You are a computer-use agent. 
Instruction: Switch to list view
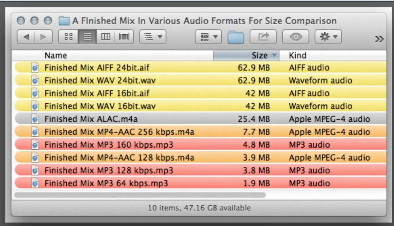point(87,37)
